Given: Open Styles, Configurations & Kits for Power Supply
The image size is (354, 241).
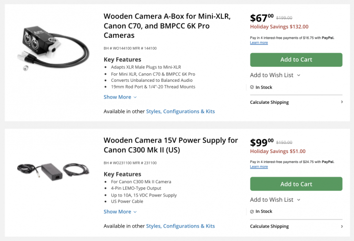Looking at the screenshot, I should coord(180,226).
